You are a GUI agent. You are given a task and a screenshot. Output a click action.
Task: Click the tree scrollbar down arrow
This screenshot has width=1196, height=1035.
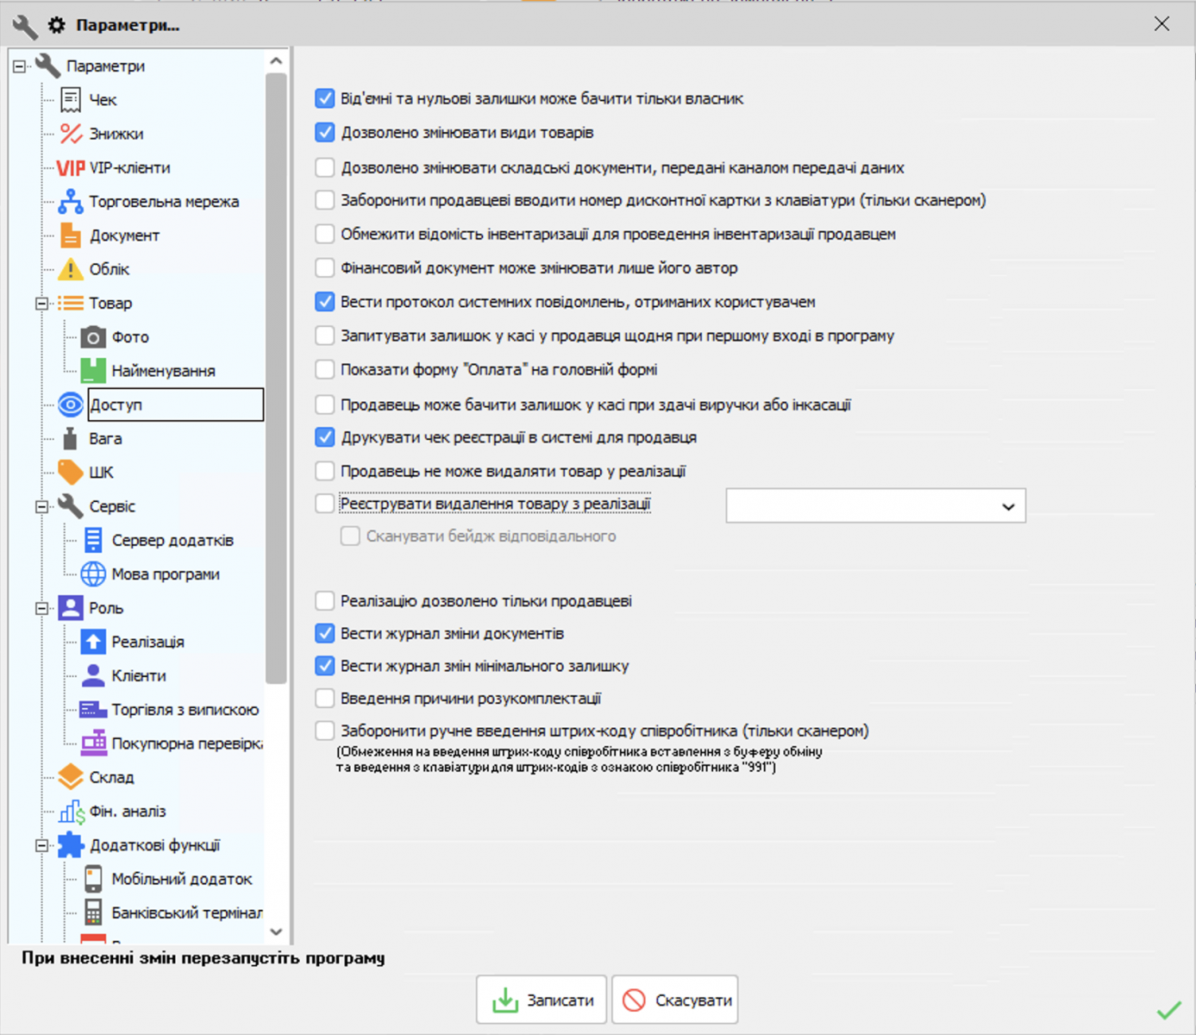277,932
